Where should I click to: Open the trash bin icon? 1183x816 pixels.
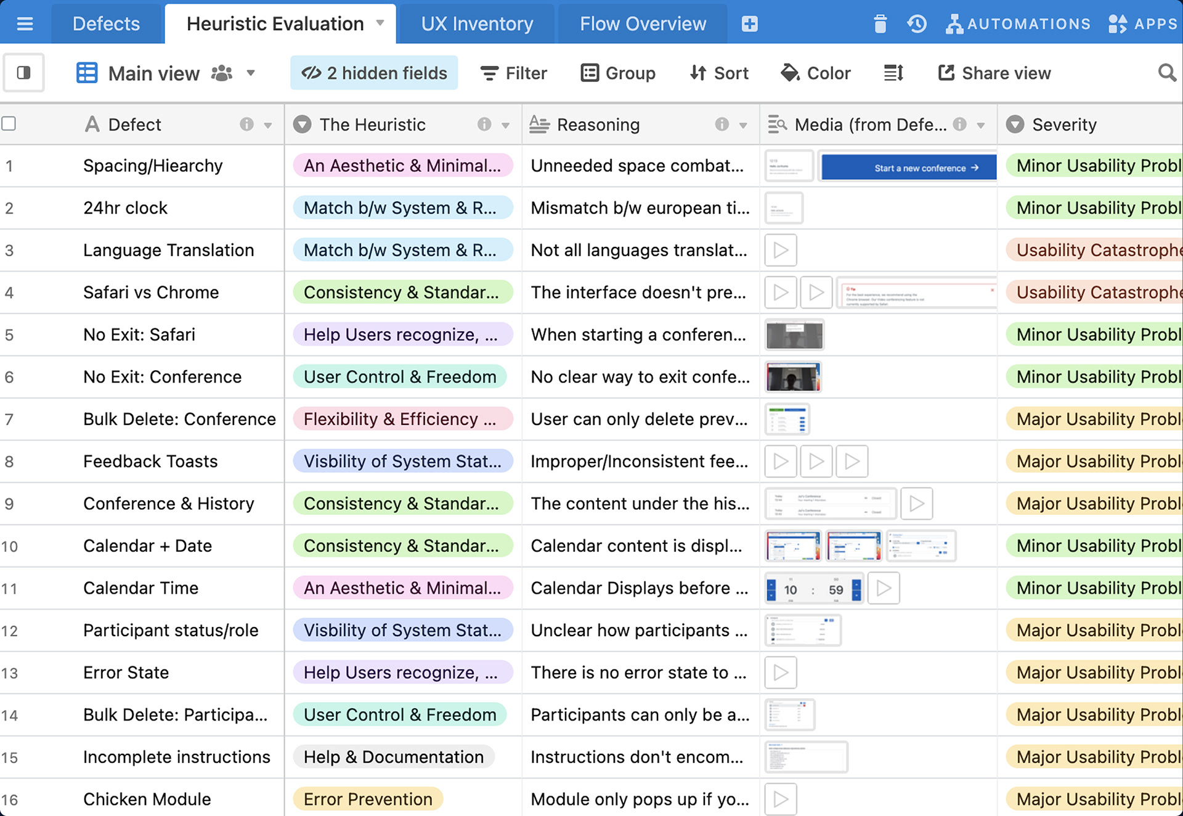click(x=880, y=23)
